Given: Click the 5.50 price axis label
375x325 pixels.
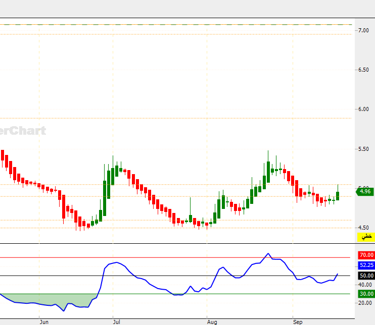Looking at the screenshot, I should 363,149.
